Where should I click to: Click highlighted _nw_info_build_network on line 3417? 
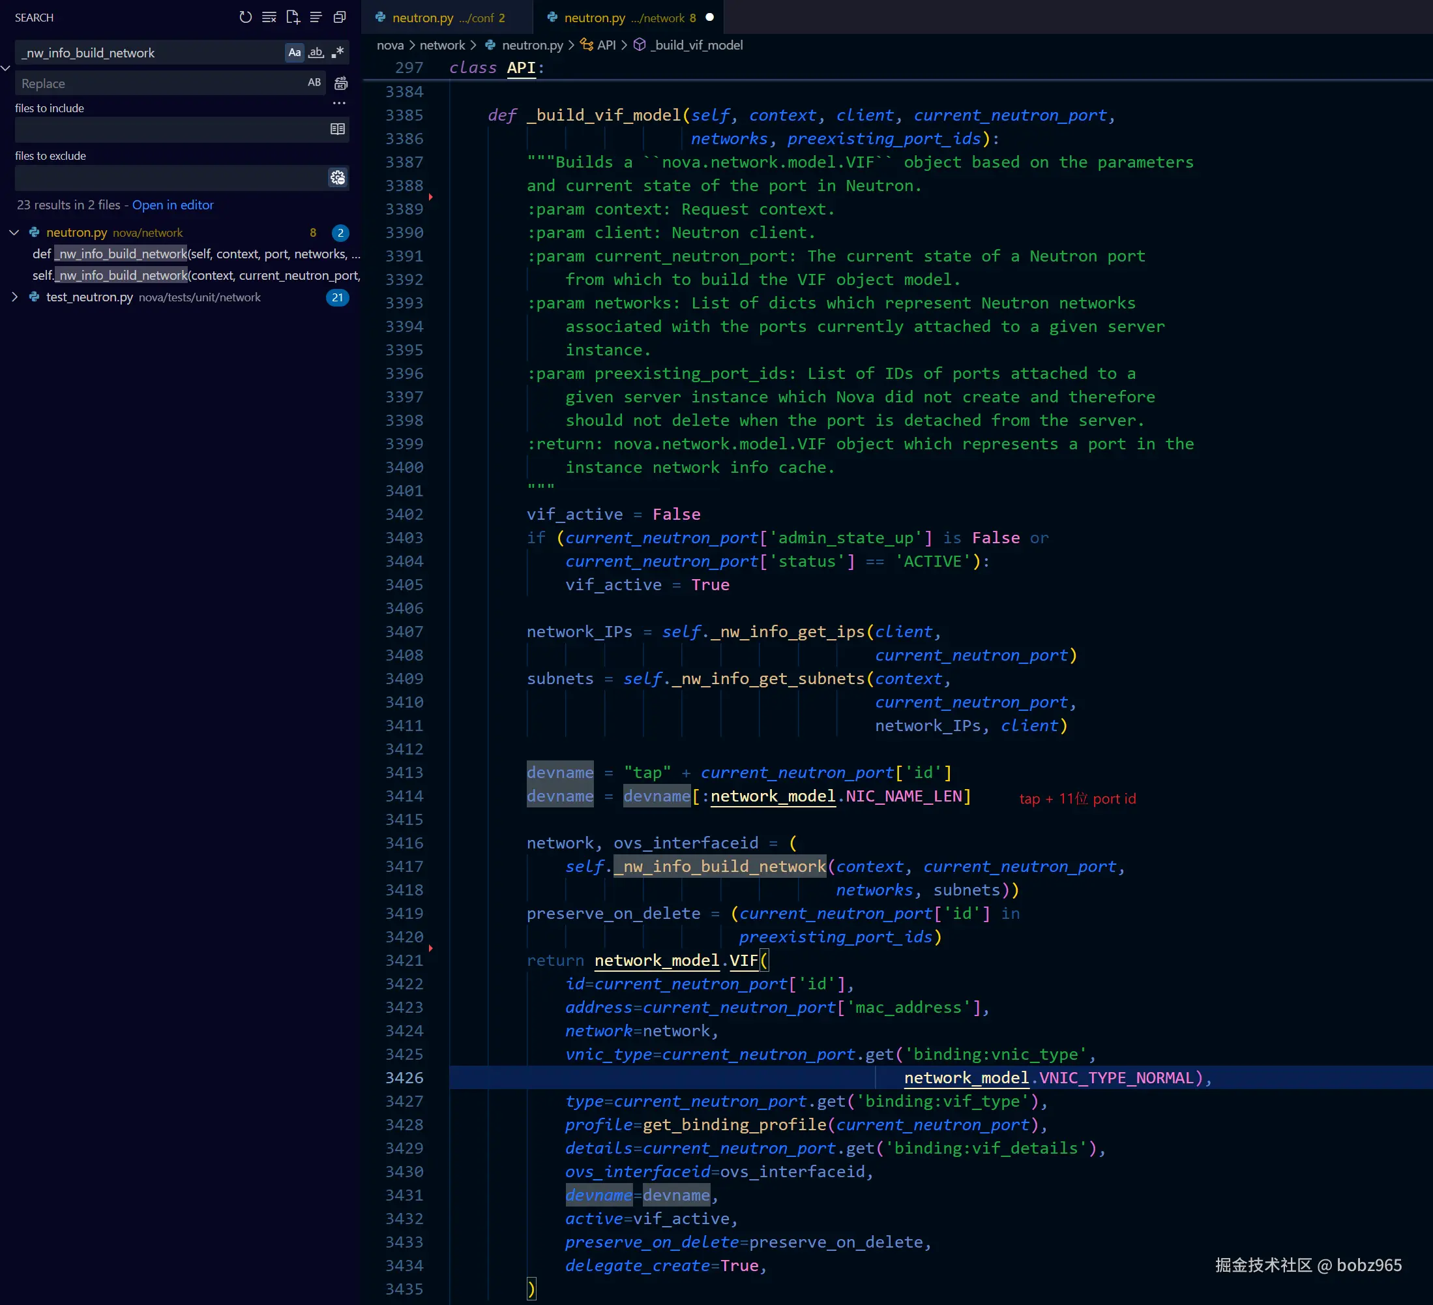pyautogui.click(x=720, y=866)
